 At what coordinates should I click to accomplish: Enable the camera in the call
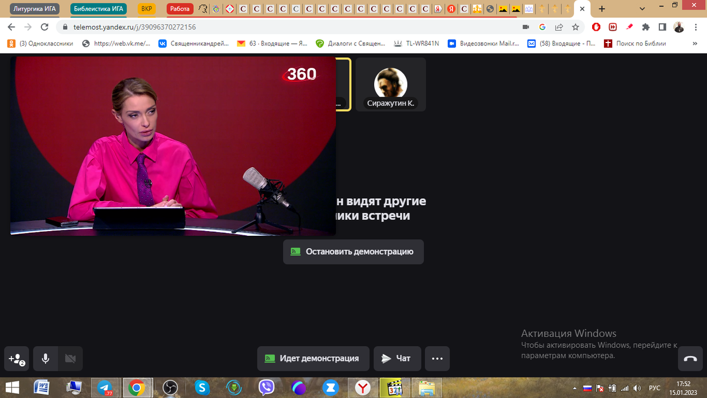[71, 358]
